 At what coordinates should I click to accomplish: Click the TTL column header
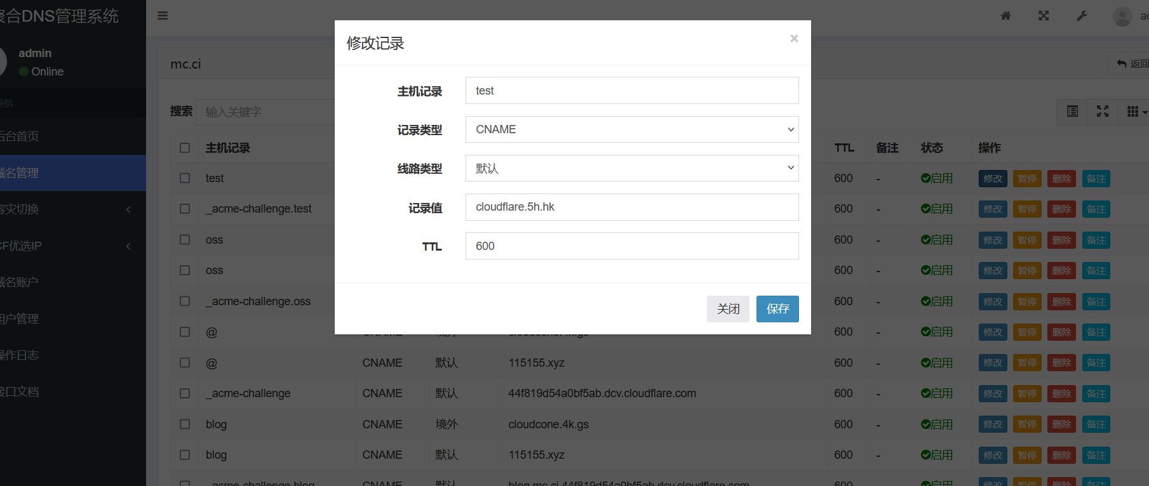pos(844,148)
